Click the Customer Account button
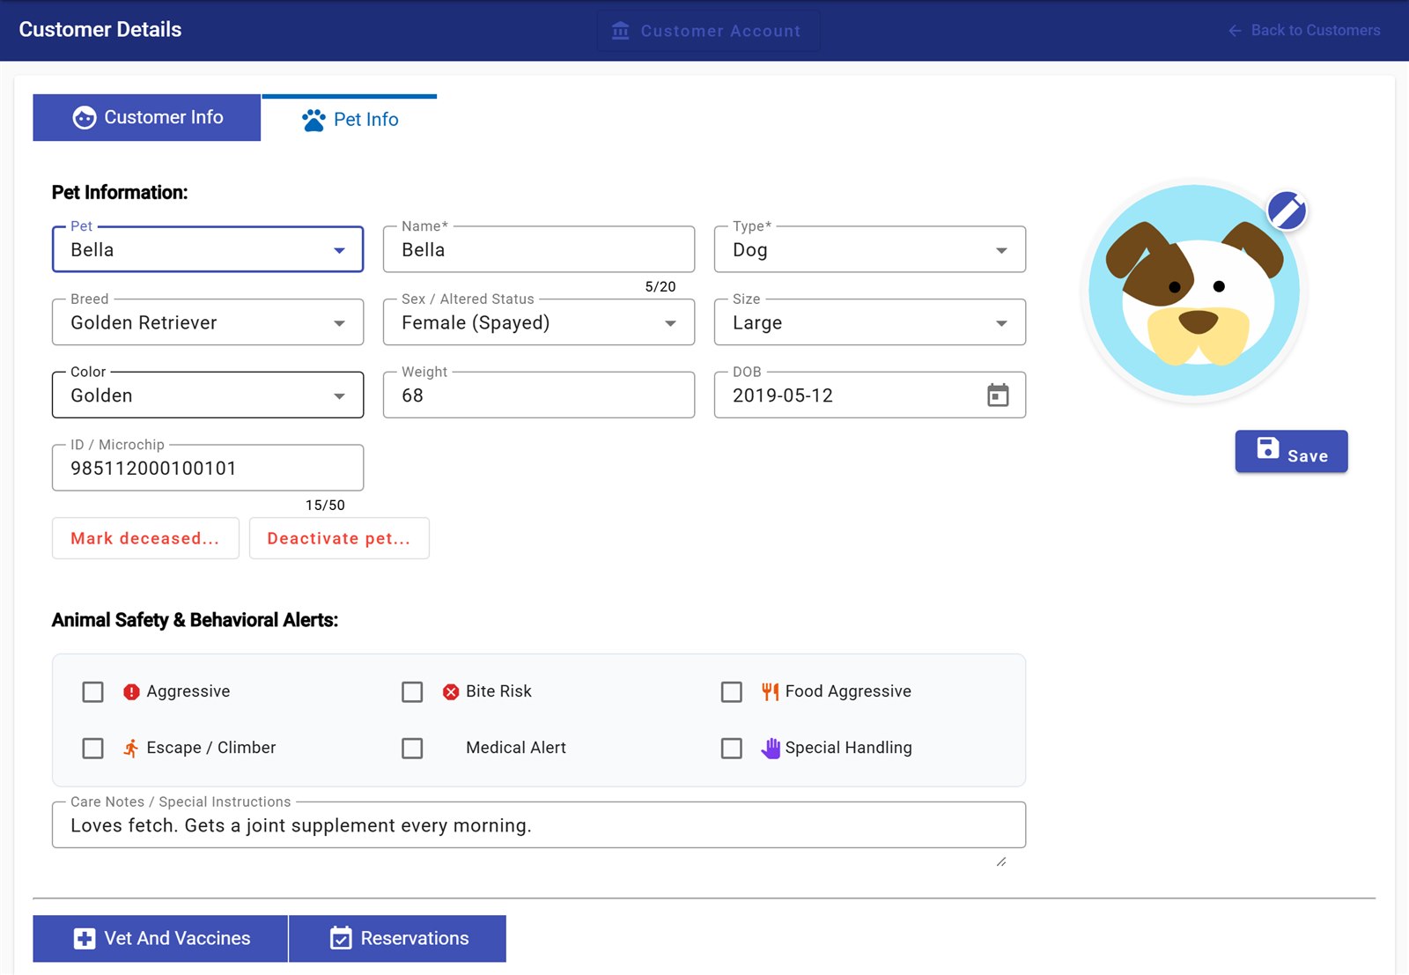Viewport: 1409px width, 975px height. point(708,31)
